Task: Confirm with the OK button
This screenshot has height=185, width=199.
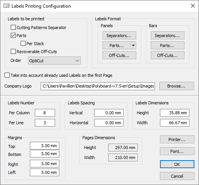Action: (x=177, y=164)
